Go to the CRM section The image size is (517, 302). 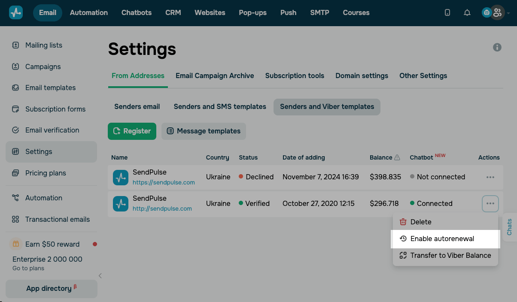tap(173, 13)
